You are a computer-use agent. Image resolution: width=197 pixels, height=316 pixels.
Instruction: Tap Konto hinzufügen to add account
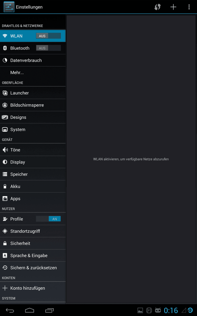tap(33, 288)
